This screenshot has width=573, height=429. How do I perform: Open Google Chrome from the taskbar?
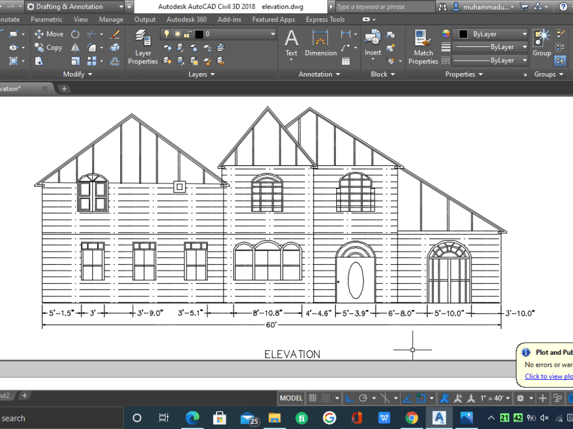pyautogui.click(x=413, y=418)
